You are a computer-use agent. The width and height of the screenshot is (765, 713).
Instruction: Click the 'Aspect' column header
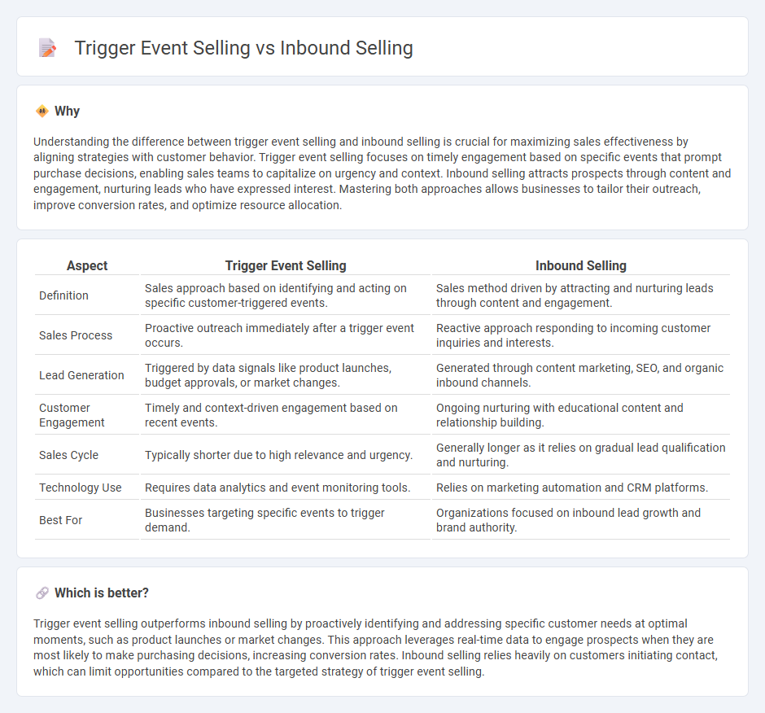[87, 265]
